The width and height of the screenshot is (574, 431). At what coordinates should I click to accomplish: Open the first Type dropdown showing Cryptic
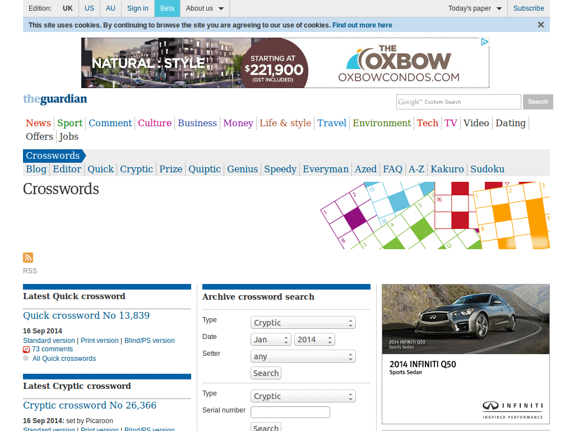pos(303,323)
